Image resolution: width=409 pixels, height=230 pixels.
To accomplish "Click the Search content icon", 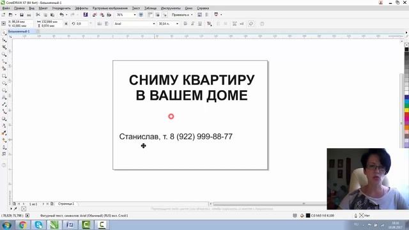I will tap(85, 15).
